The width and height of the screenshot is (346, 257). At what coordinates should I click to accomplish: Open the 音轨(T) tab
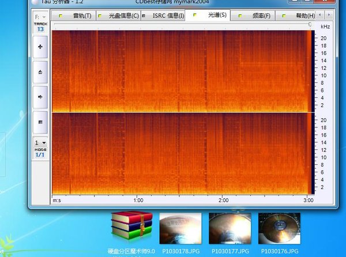pos(74,16)
